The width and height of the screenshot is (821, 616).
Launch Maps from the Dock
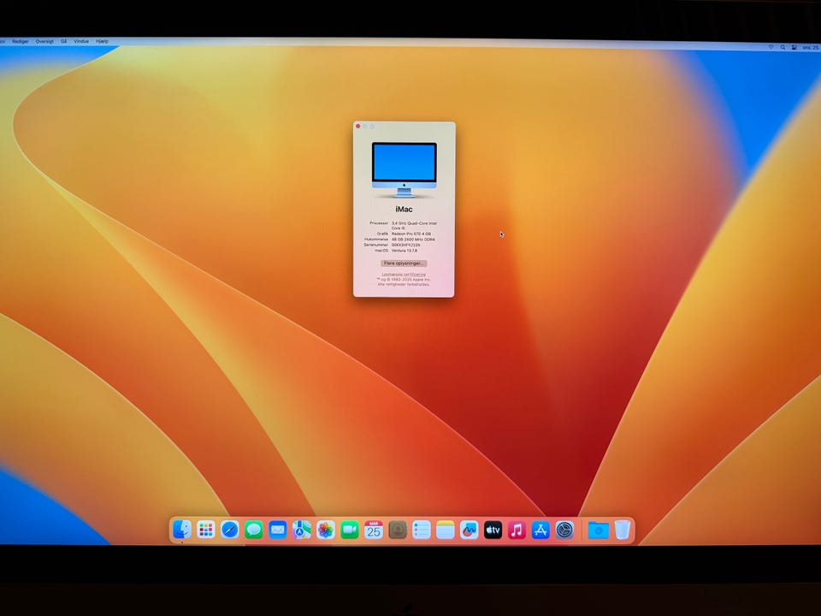tap(302, 530)
